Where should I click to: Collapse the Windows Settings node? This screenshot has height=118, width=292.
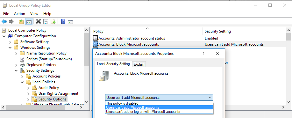tap(10, 48)
